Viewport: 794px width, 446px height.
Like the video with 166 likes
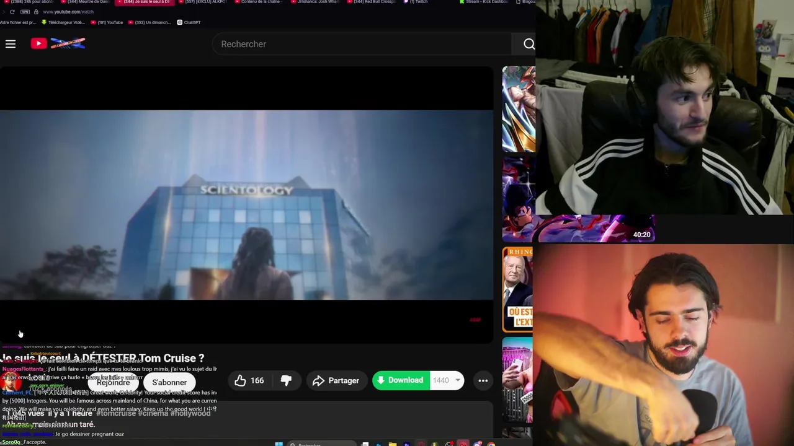coord(249,380)
